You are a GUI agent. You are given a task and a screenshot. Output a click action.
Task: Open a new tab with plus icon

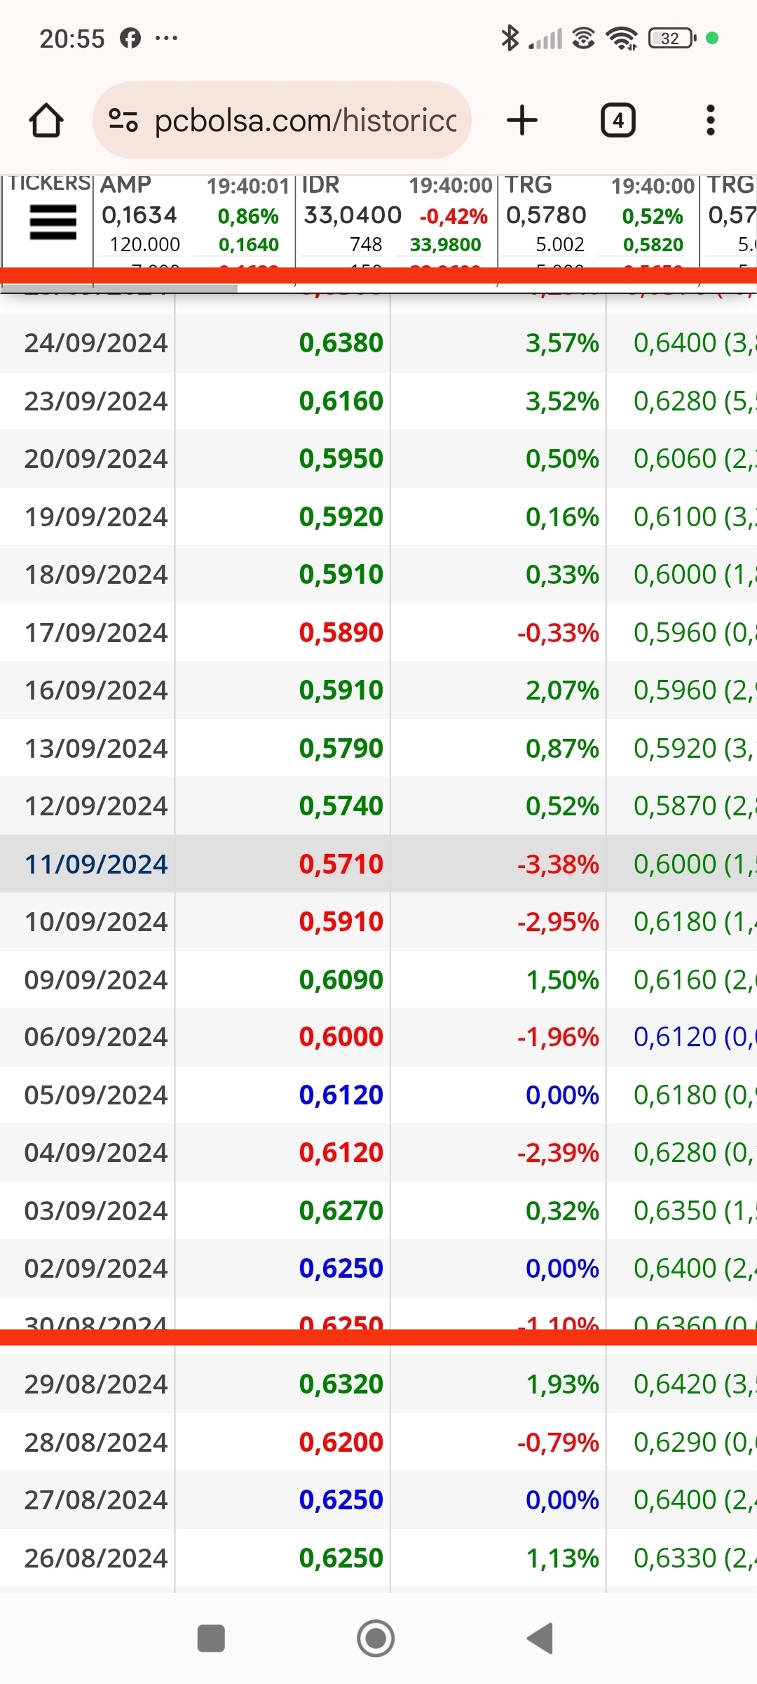point(522,120)
